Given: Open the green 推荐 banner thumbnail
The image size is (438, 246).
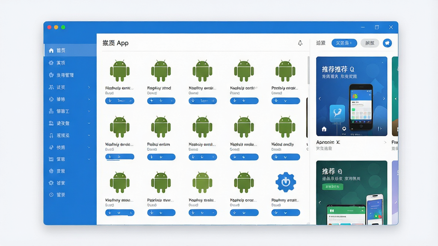Looking at the screenshot, I should (x=352, y=193).
